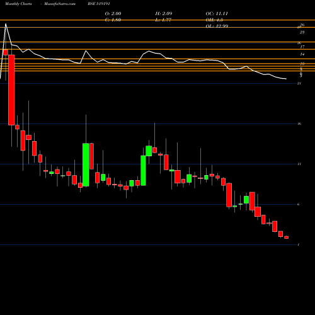
Task: Click the price axis label '1'
Action: [x=299, y=244]
